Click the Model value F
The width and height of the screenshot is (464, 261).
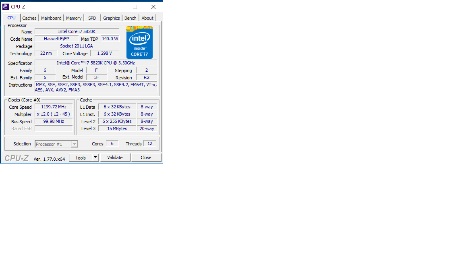pyautogui.click(x=97, y=70)
